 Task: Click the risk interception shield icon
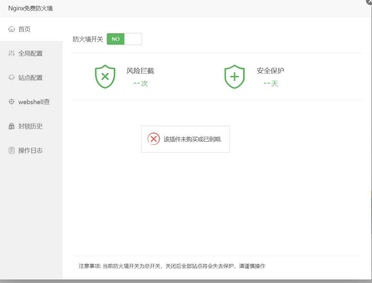click(105, 77)
